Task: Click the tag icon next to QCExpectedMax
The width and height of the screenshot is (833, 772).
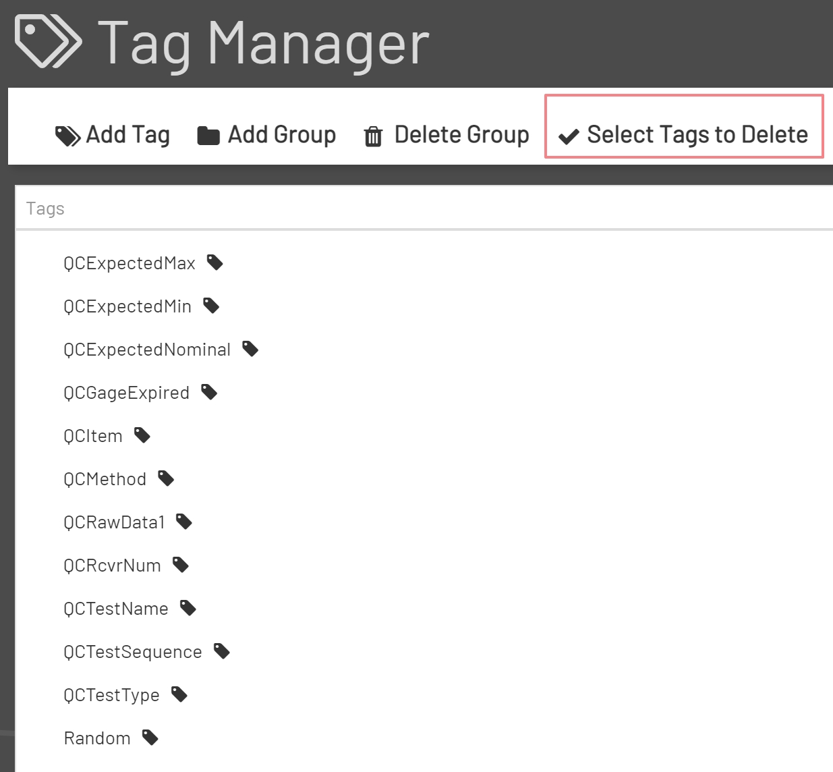Action: pyautogui.click(x=214, y=262)
